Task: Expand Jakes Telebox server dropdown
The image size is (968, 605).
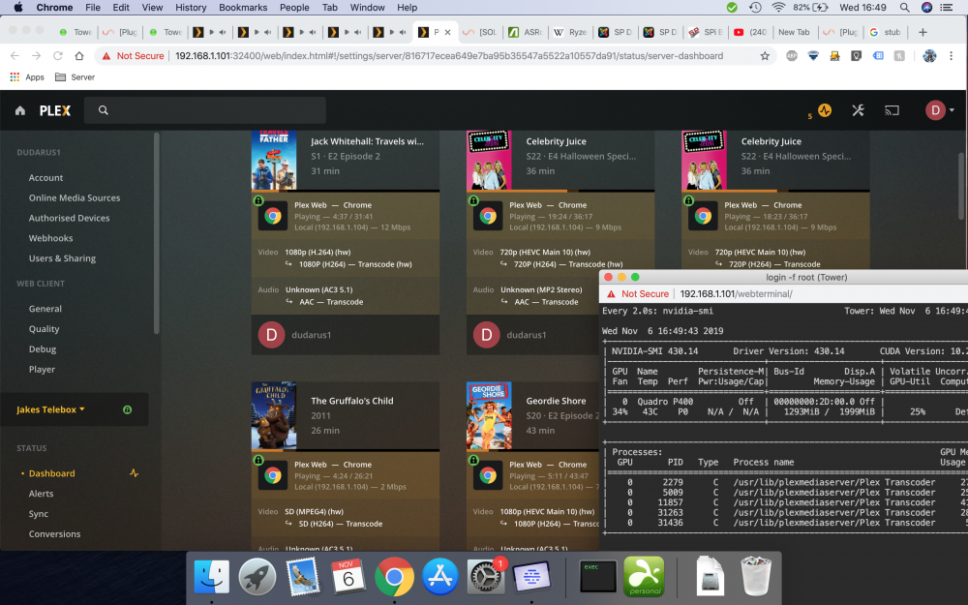Action: [50, 409]
